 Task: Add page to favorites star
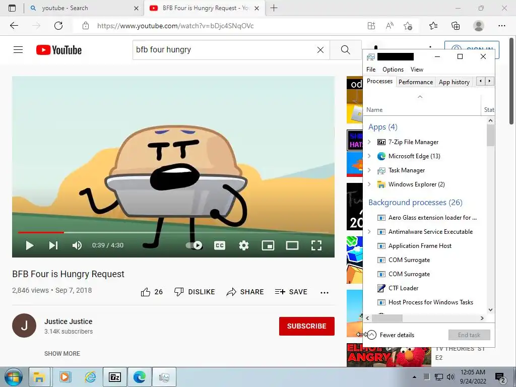tap(408, 26)
